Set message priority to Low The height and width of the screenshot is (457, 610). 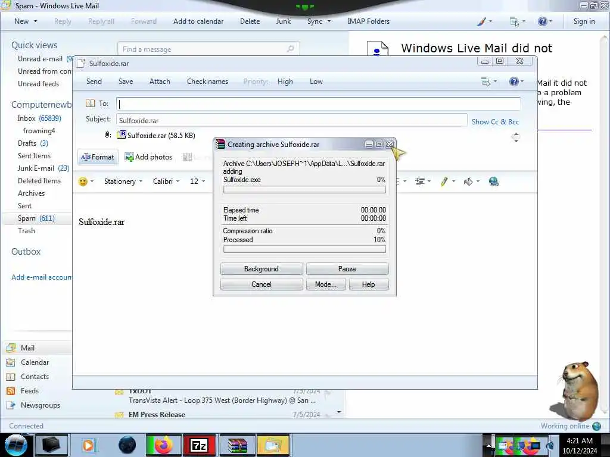(x=316, y=82)
